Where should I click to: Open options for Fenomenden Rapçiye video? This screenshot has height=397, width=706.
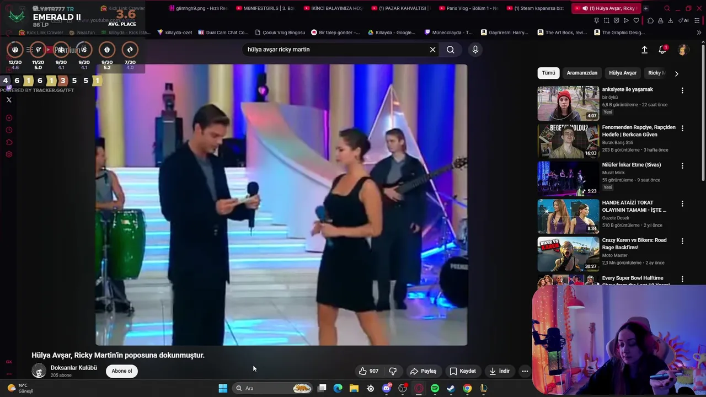682,128
